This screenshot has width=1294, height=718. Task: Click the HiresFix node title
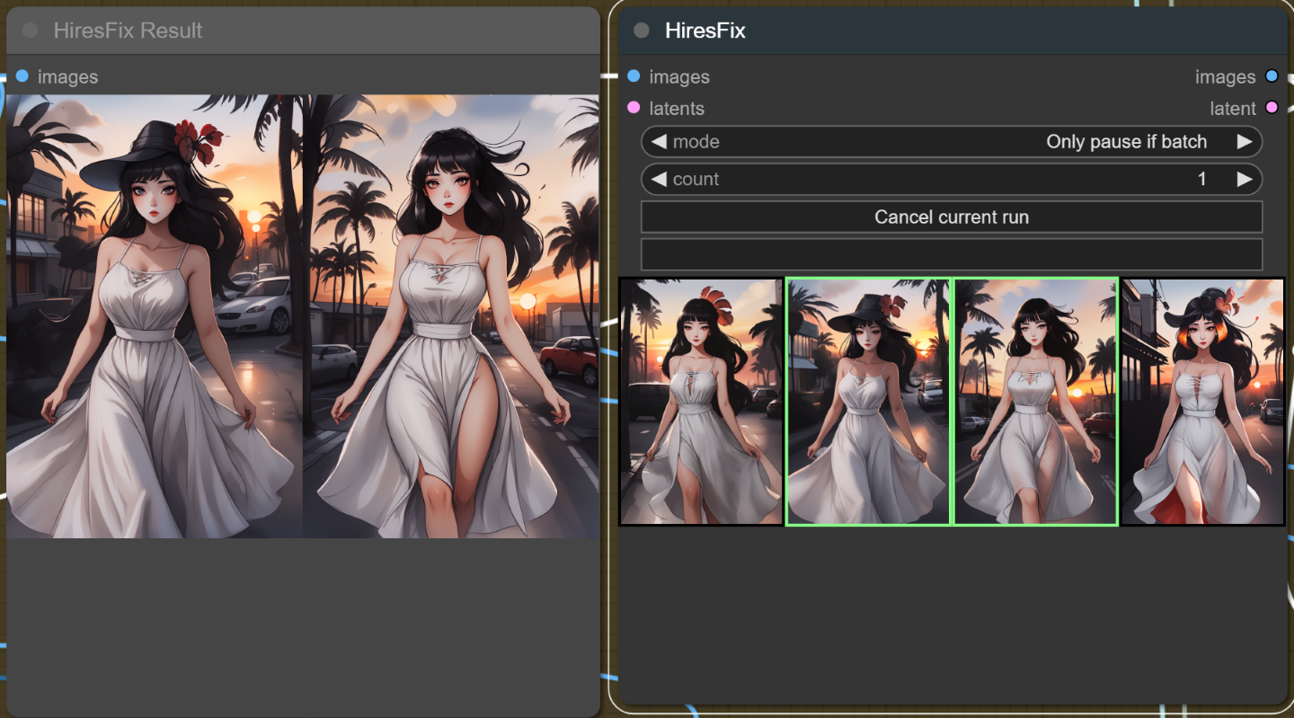click(705, 31)
